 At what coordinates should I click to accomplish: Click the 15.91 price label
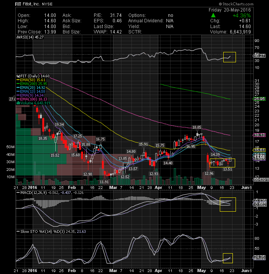click(x=143, y=144)
